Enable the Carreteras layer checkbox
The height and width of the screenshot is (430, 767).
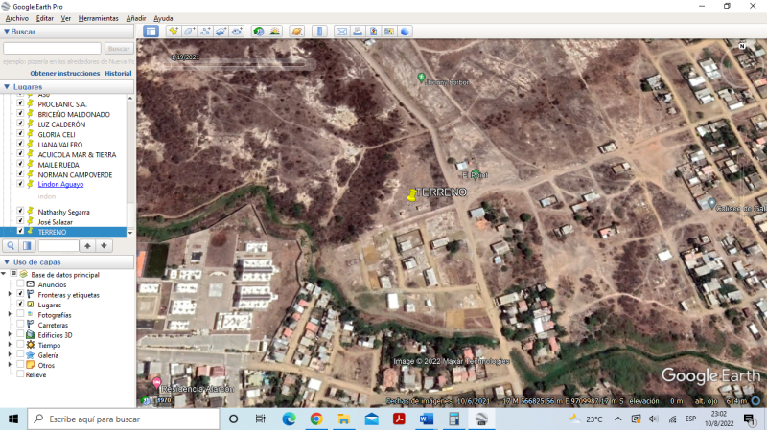[x=20, y=325]
